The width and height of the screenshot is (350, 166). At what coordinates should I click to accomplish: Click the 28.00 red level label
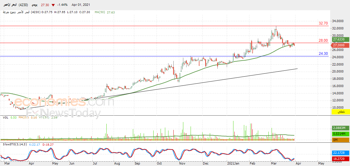(323, 40)
